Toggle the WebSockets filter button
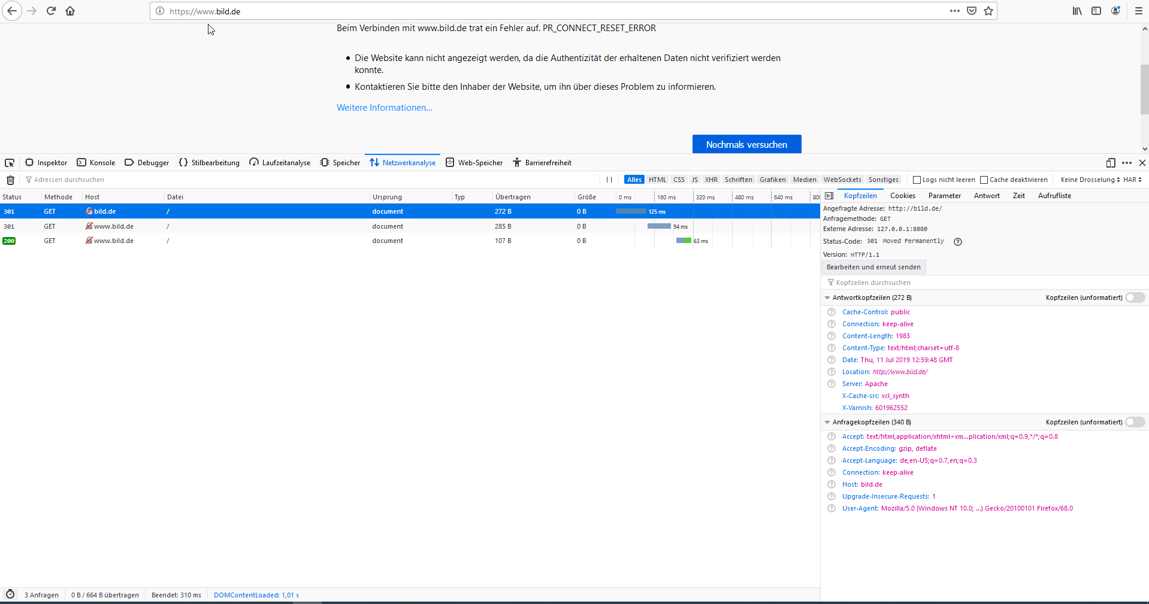 tap(842, 180)
